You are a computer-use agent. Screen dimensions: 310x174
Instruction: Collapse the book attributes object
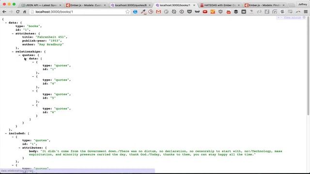point(13,33)
